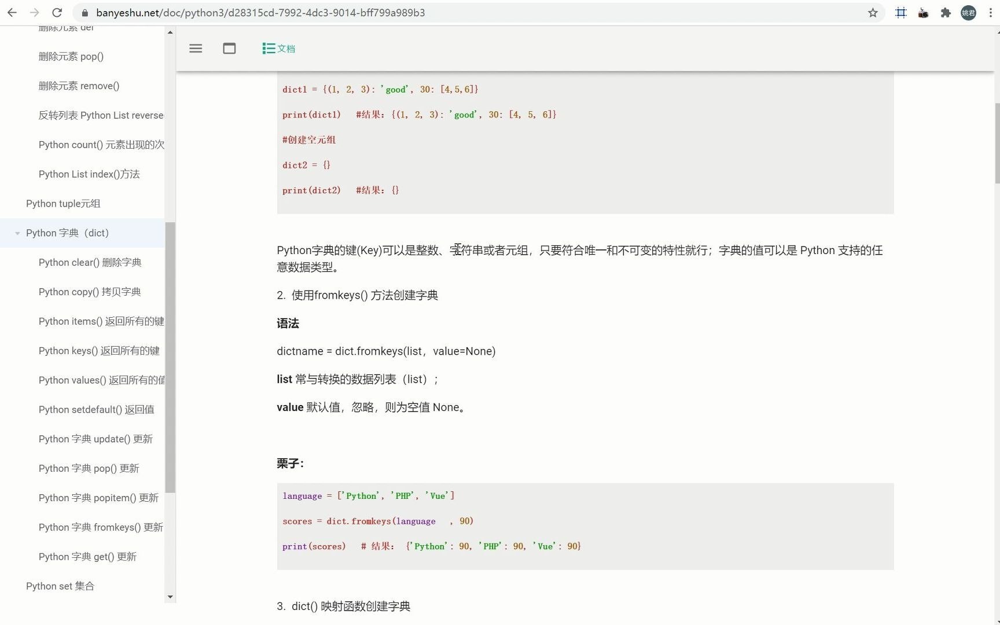Open Python 字典 pop() 更新

(89, 469)
